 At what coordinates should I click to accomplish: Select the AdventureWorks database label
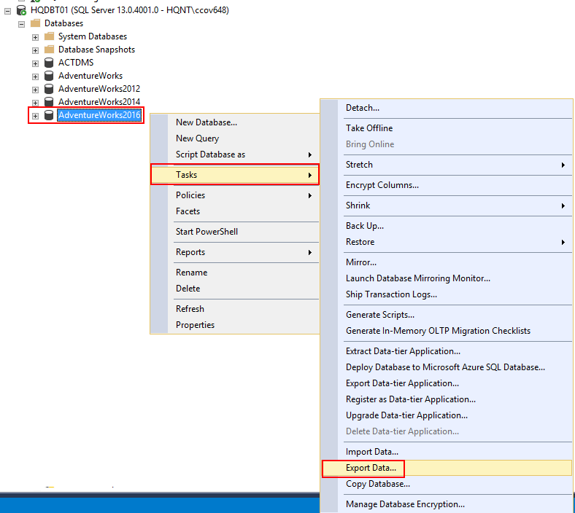90,76
